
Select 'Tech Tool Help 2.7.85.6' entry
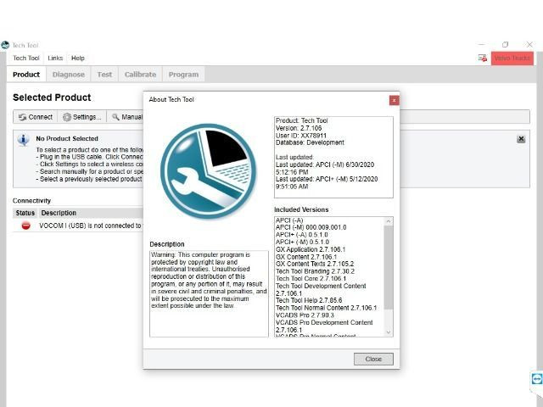(x=309, y=300)
